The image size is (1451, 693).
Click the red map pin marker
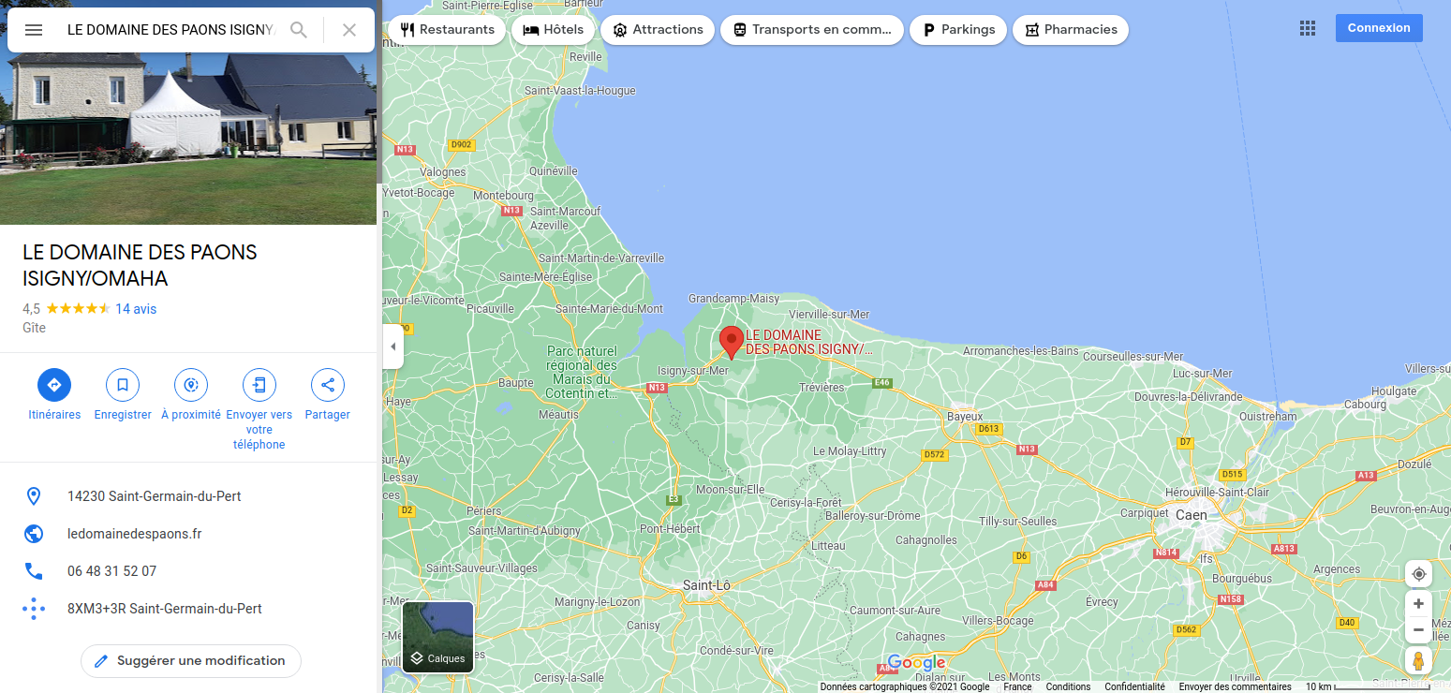click(732, 343)
